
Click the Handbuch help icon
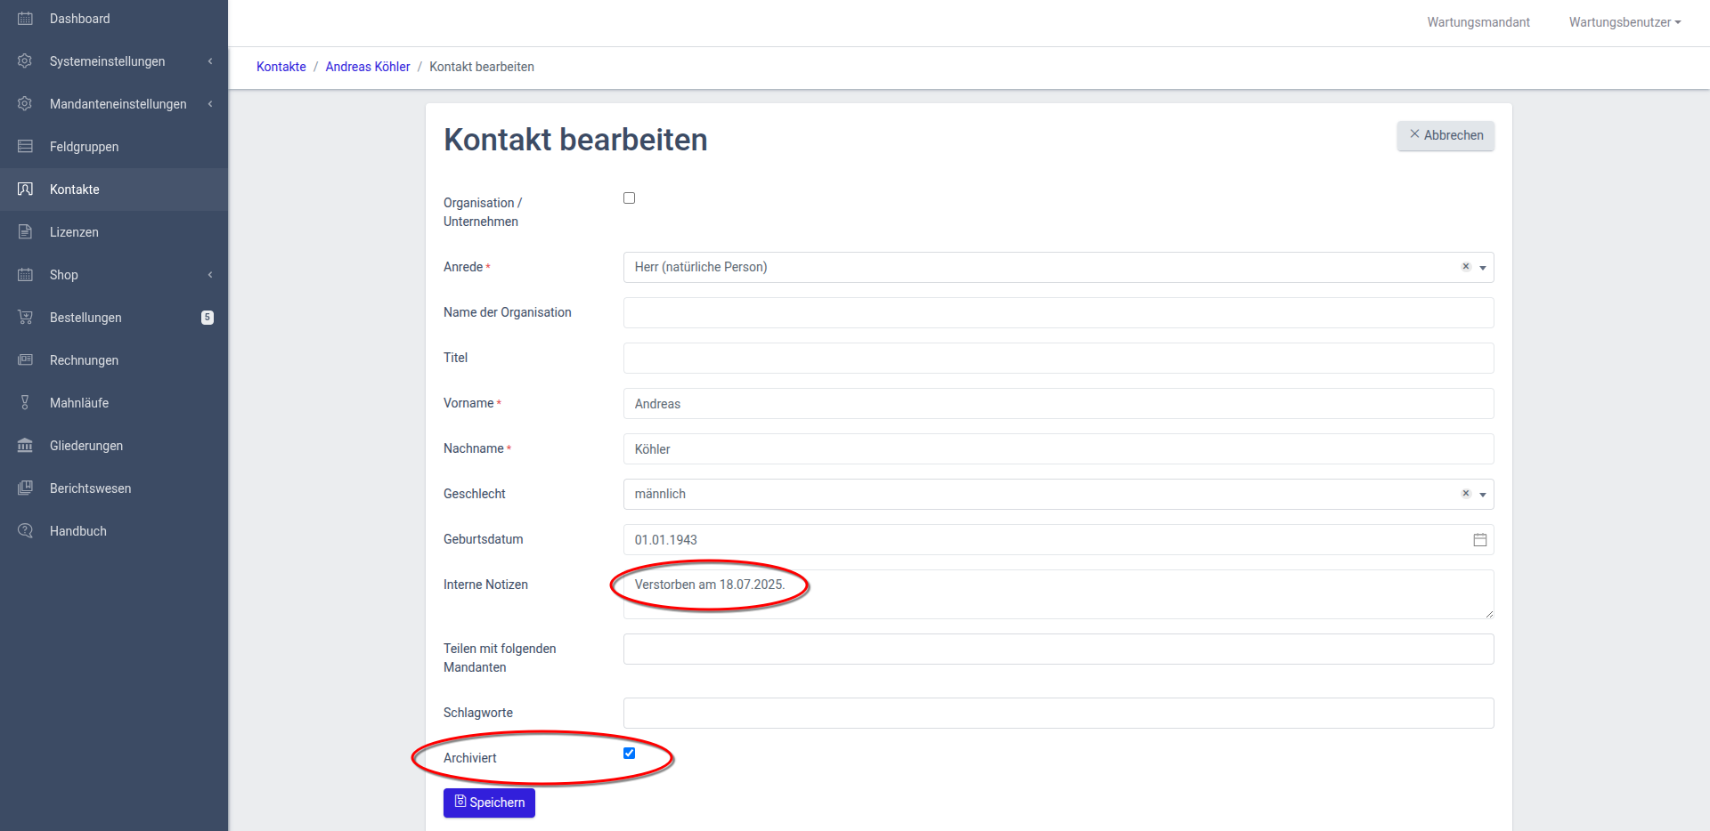click(x=25, y=531)
